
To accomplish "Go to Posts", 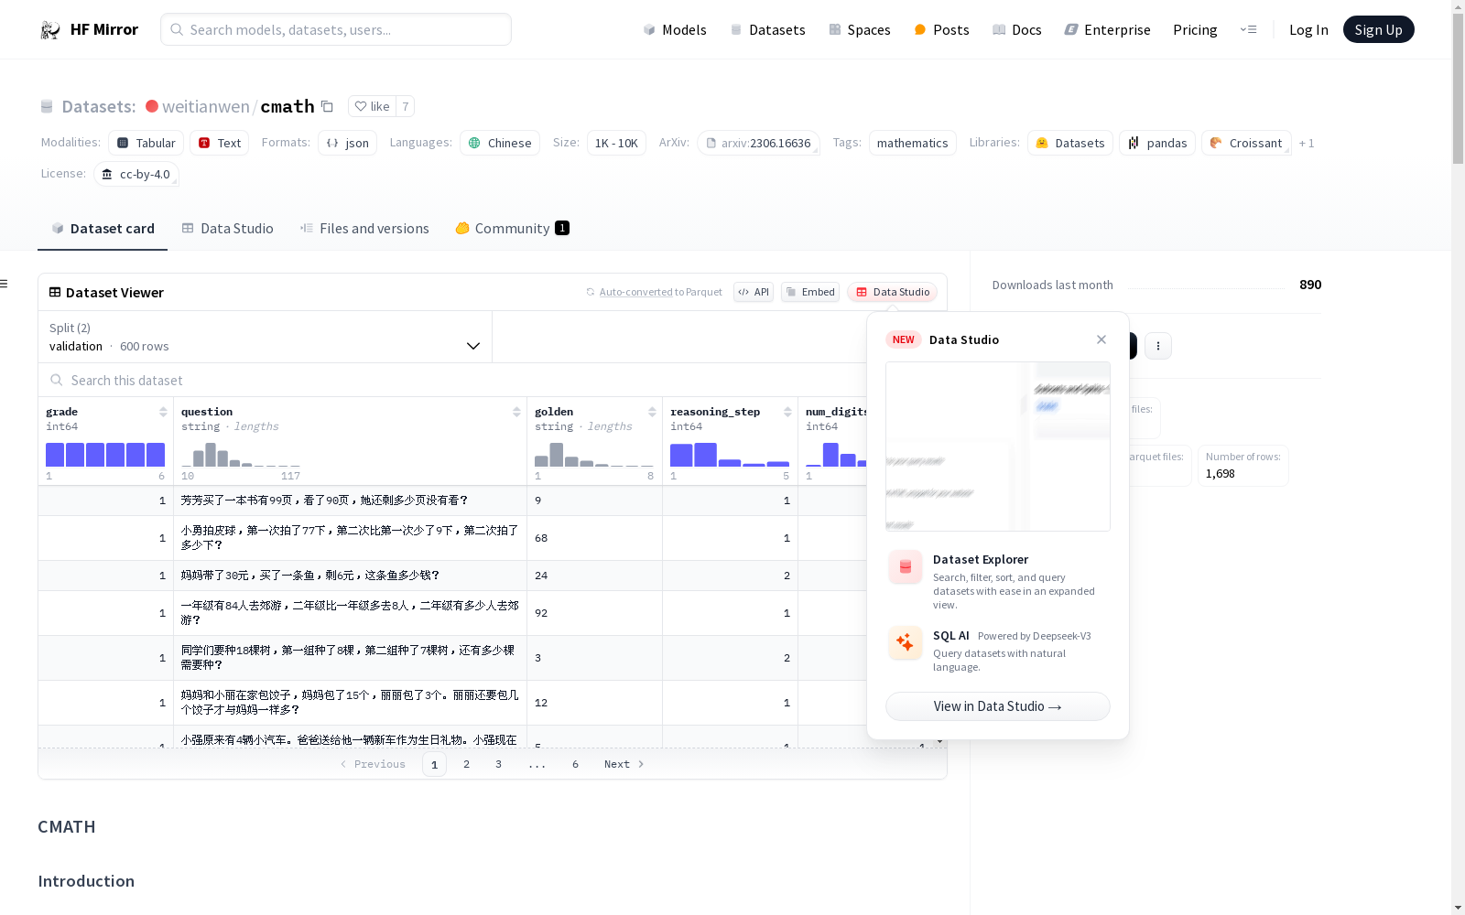I will click(x=941, y=29).
